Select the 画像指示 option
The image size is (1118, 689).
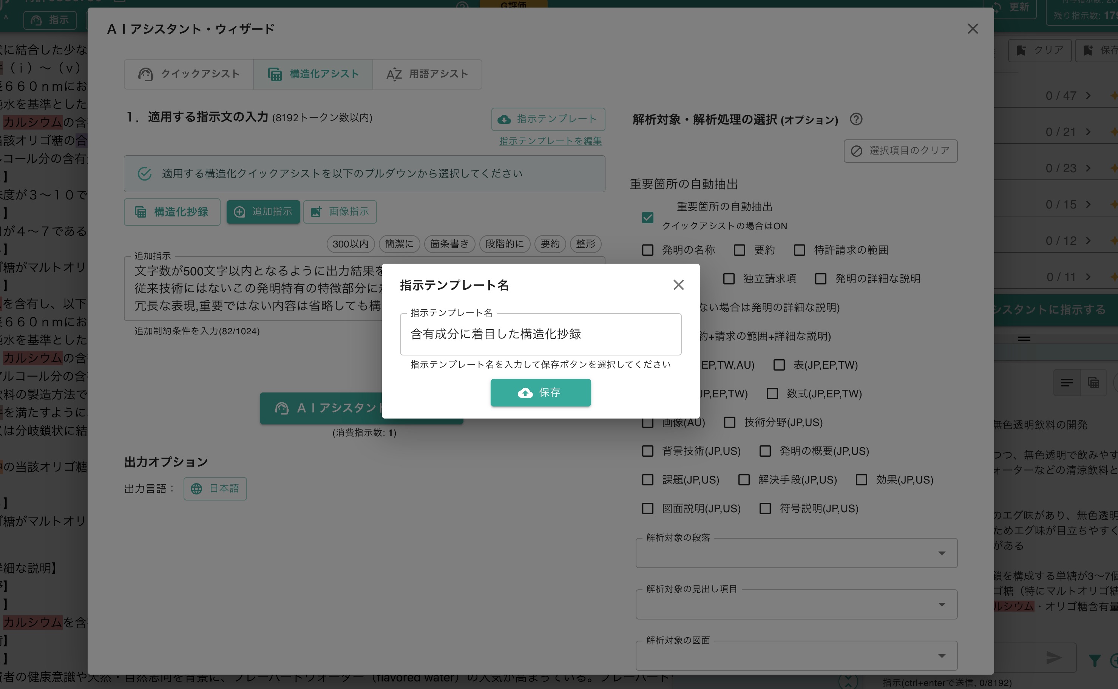click(x=340, y=212)
